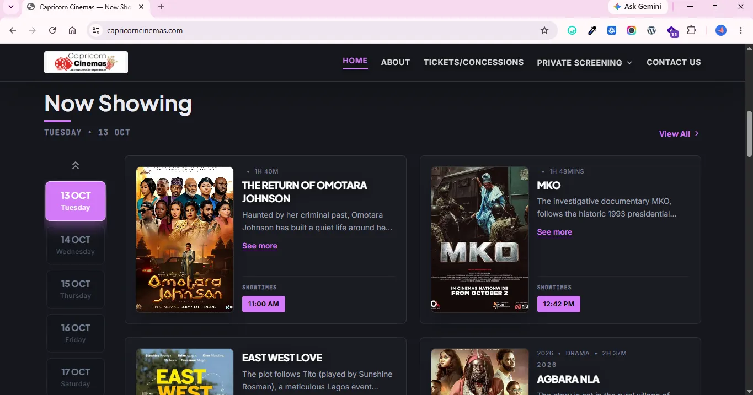Open the browser home page
The image size is (753, 395).
pos(72,30)
